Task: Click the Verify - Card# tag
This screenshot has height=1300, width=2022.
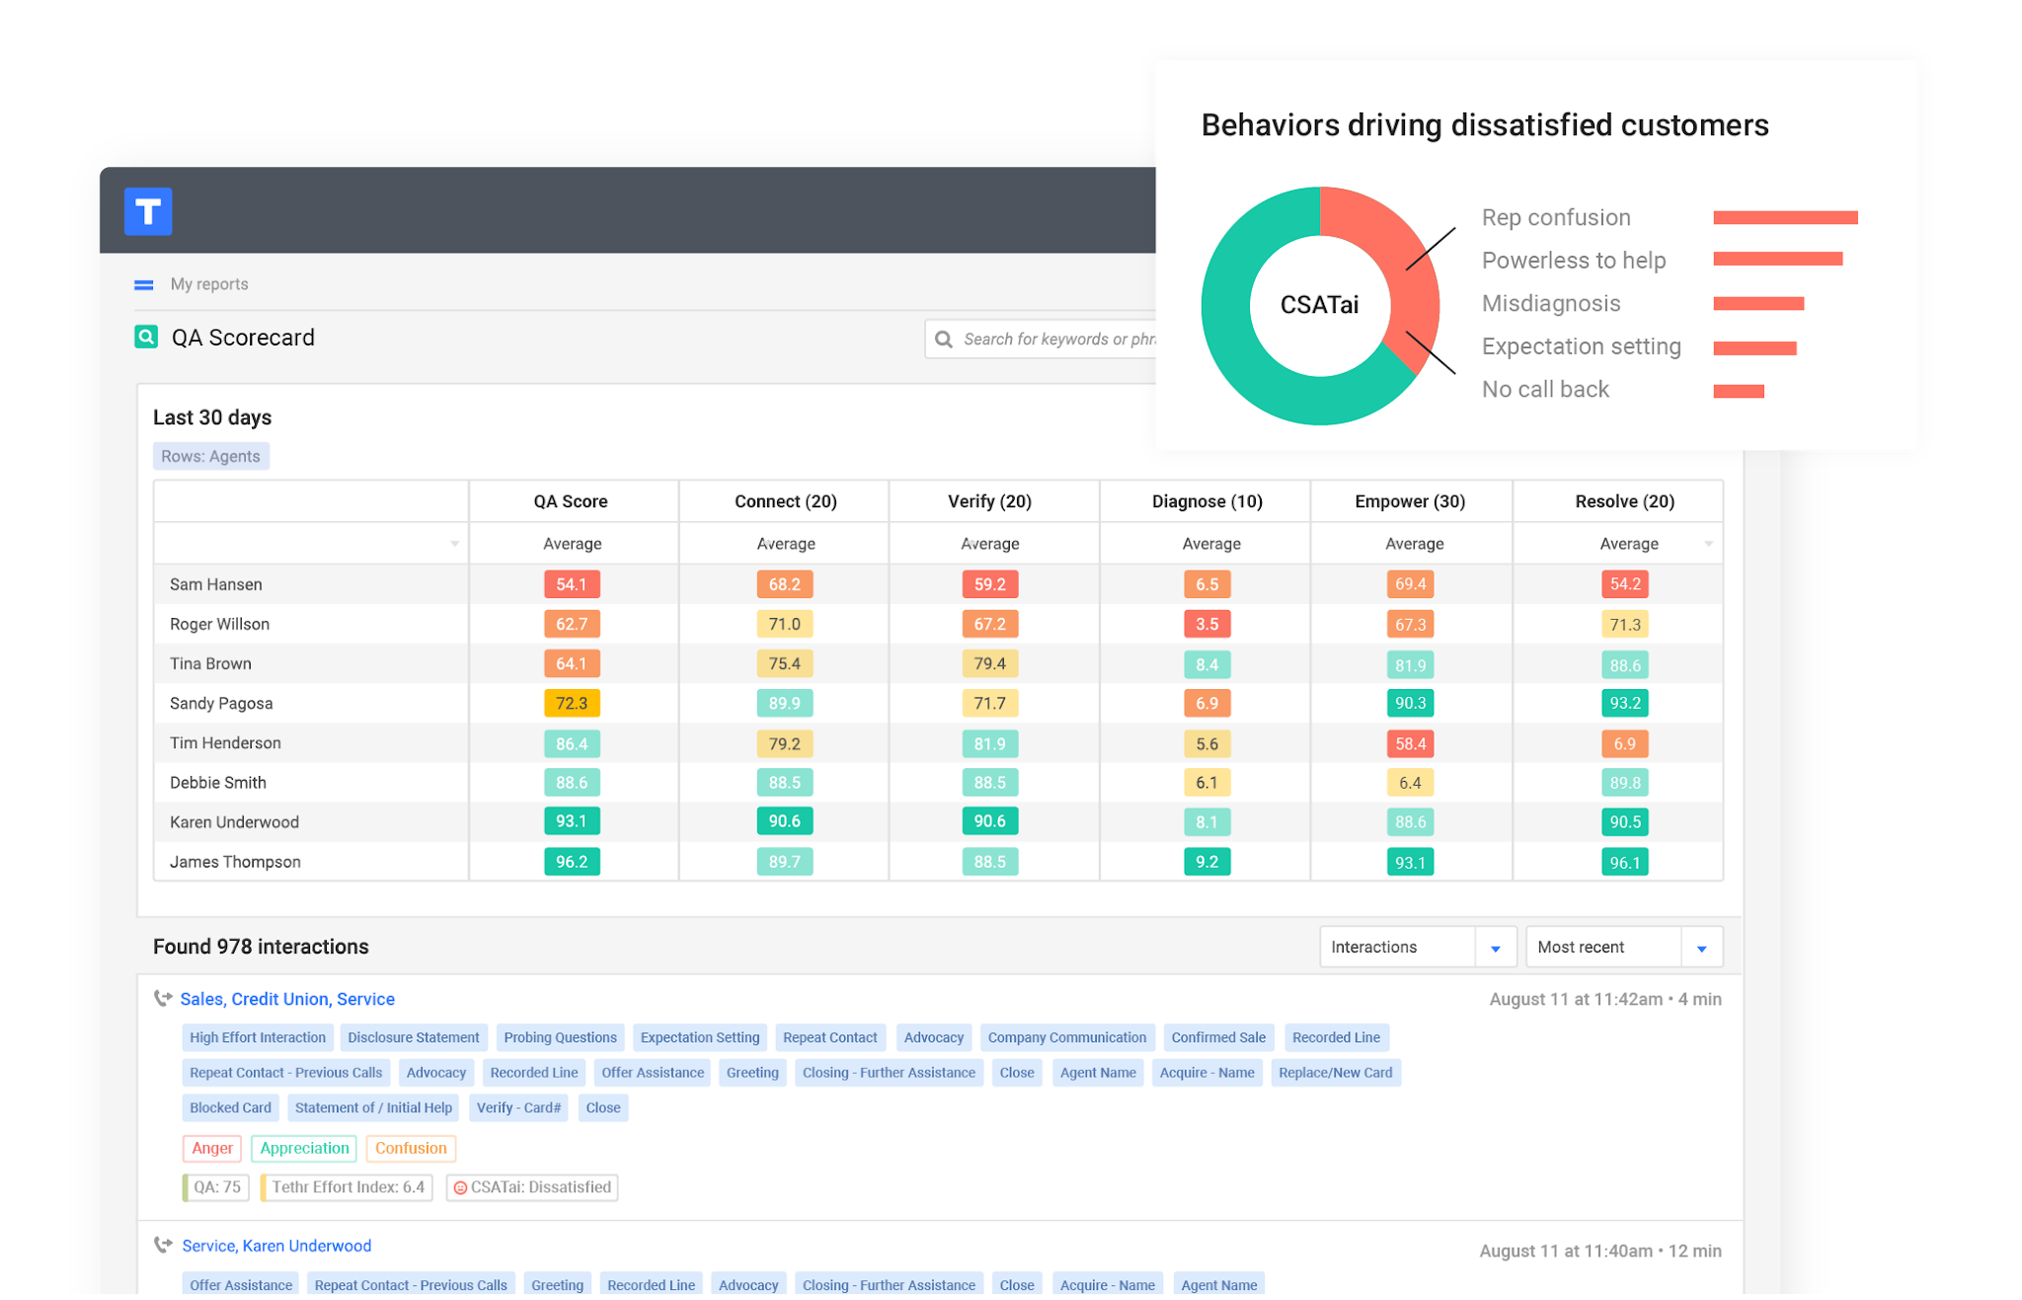Action: (518, 1109)
